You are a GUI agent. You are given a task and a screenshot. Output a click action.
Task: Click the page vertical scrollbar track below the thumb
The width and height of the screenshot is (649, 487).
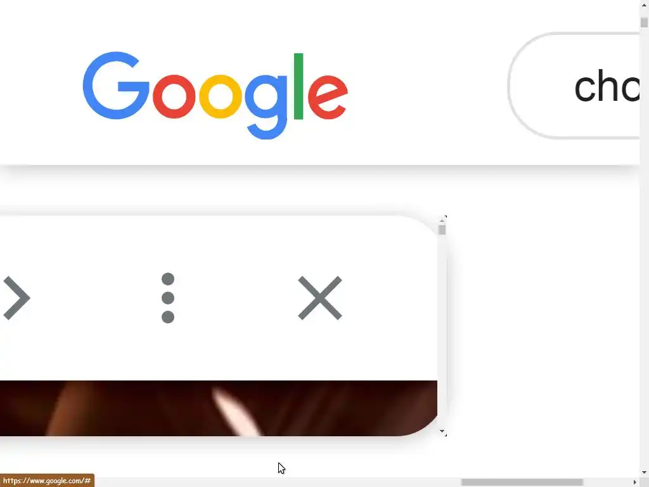click(644, 249)
